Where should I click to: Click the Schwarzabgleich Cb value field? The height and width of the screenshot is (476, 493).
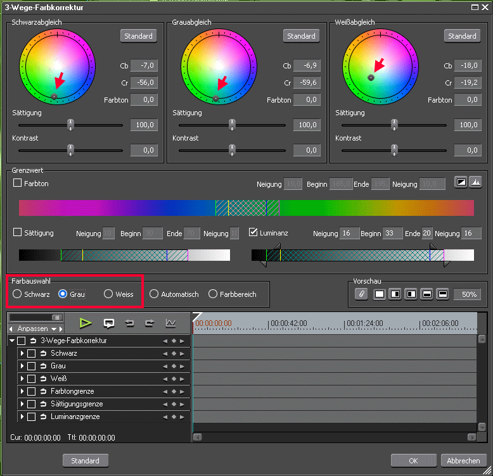pos(144,66)
